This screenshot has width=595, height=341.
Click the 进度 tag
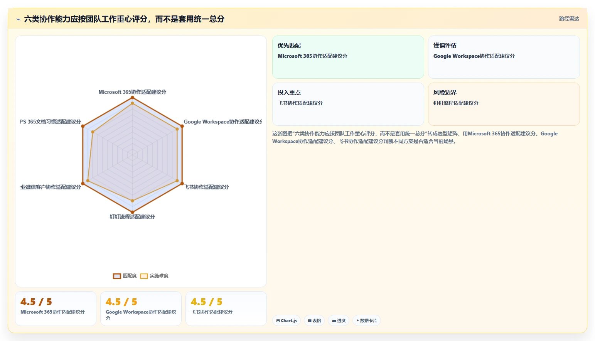click(339, 321)
